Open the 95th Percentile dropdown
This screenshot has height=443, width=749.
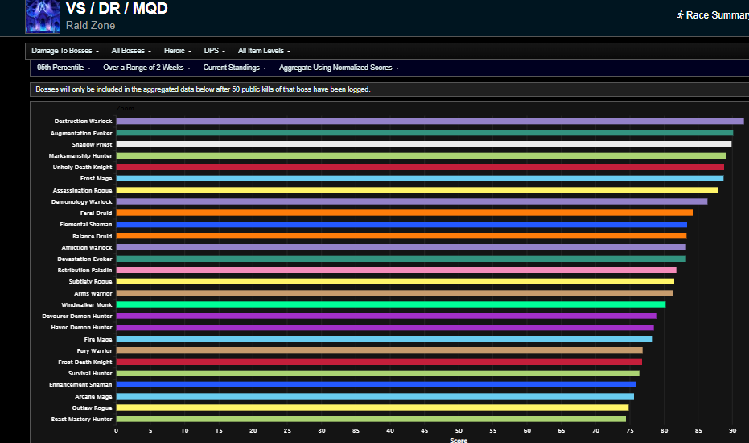click(64, 68)
